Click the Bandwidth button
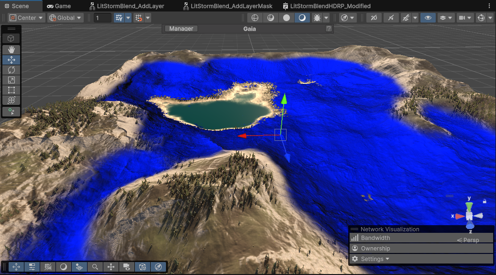496x275 pixels. [375, 238]
